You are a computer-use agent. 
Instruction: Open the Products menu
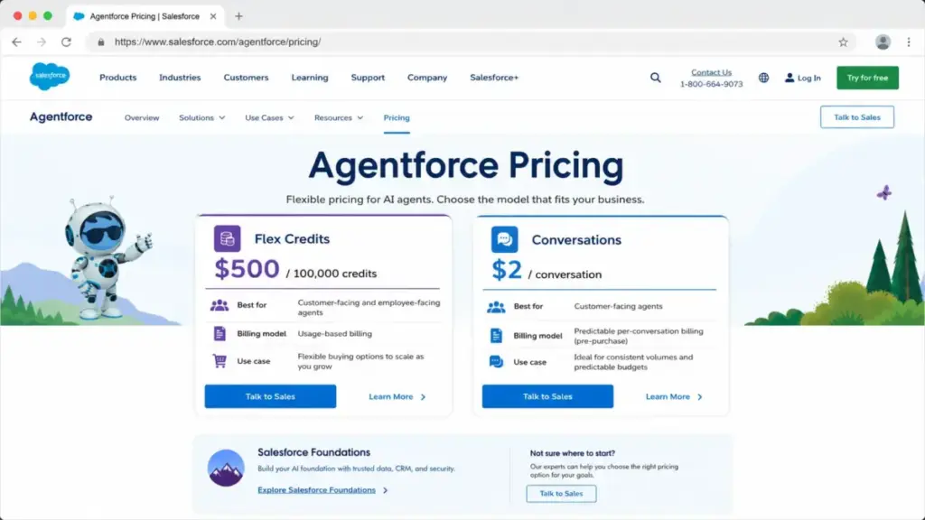click(118, 78)
